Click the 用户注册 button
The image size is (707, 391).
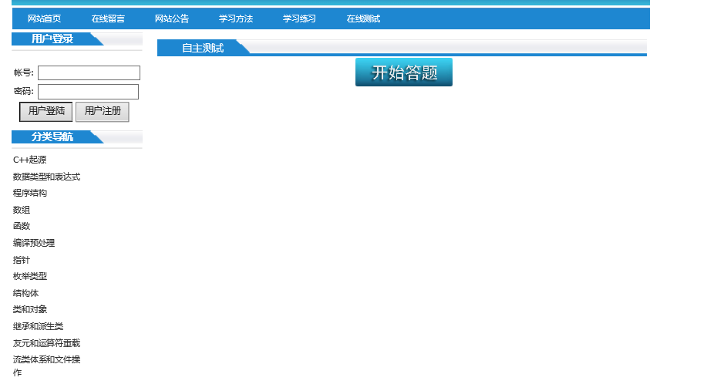pos(103,111)
